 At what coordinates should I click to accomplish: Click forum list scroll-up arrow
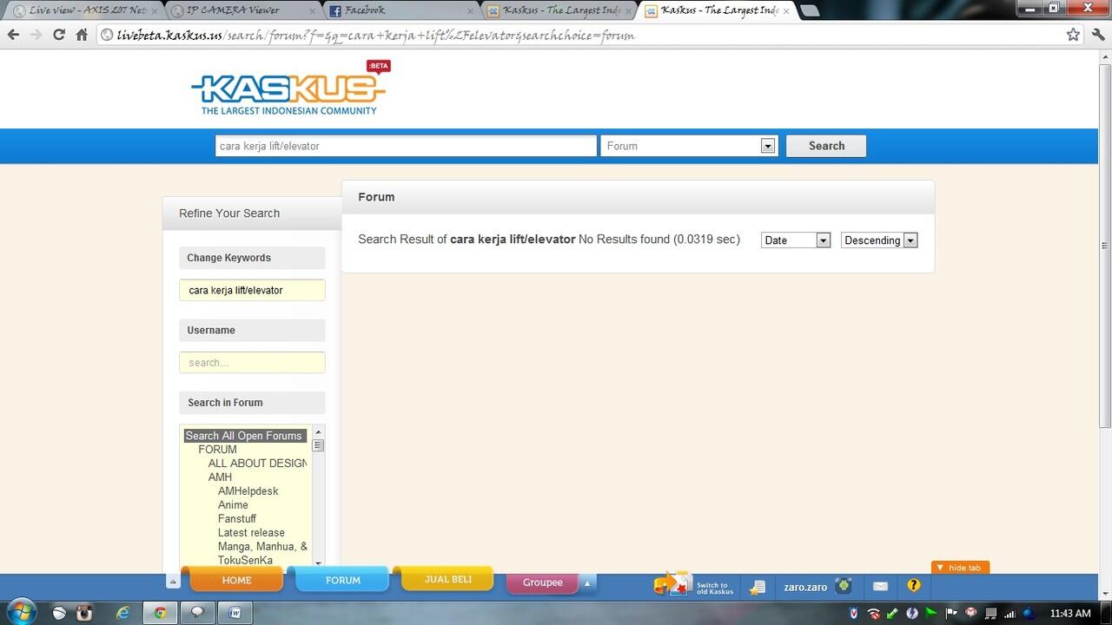pyautogui.click(x=318, y=431)
